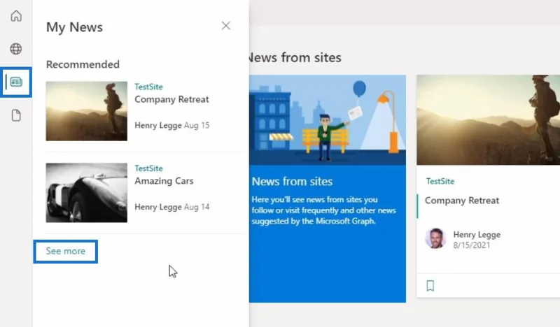
Task: Click the News from sites illustration
Action: [328, 119]
